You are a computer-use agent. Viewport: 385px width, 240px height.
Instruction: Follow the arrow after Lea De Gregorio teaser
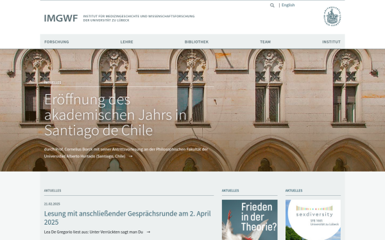coord(148,232)
